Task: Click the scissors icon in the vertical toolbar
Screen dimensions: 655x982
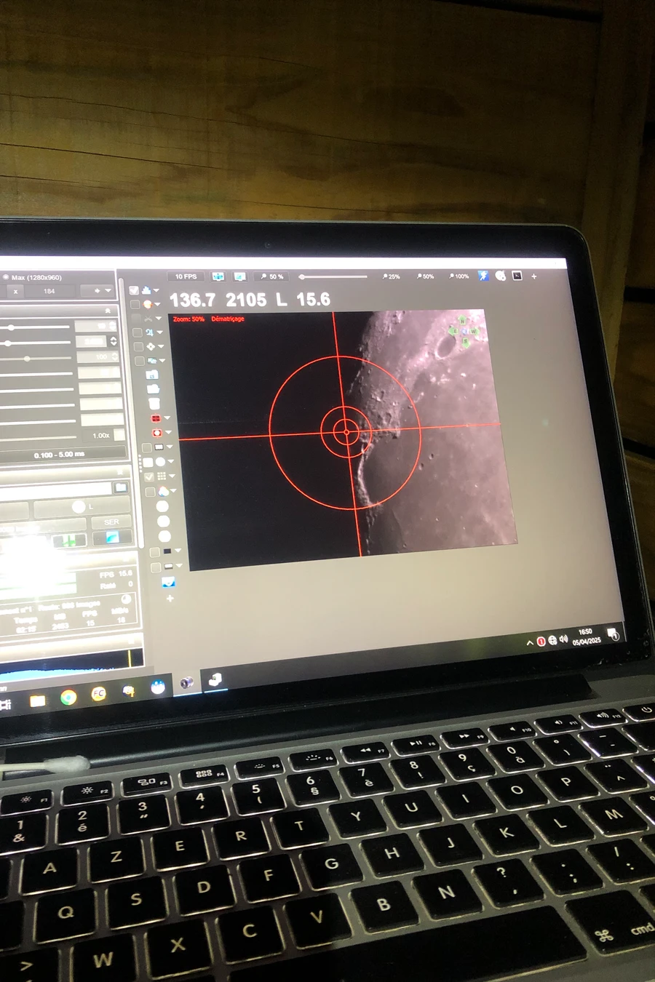Action: [x=148, y=318]
